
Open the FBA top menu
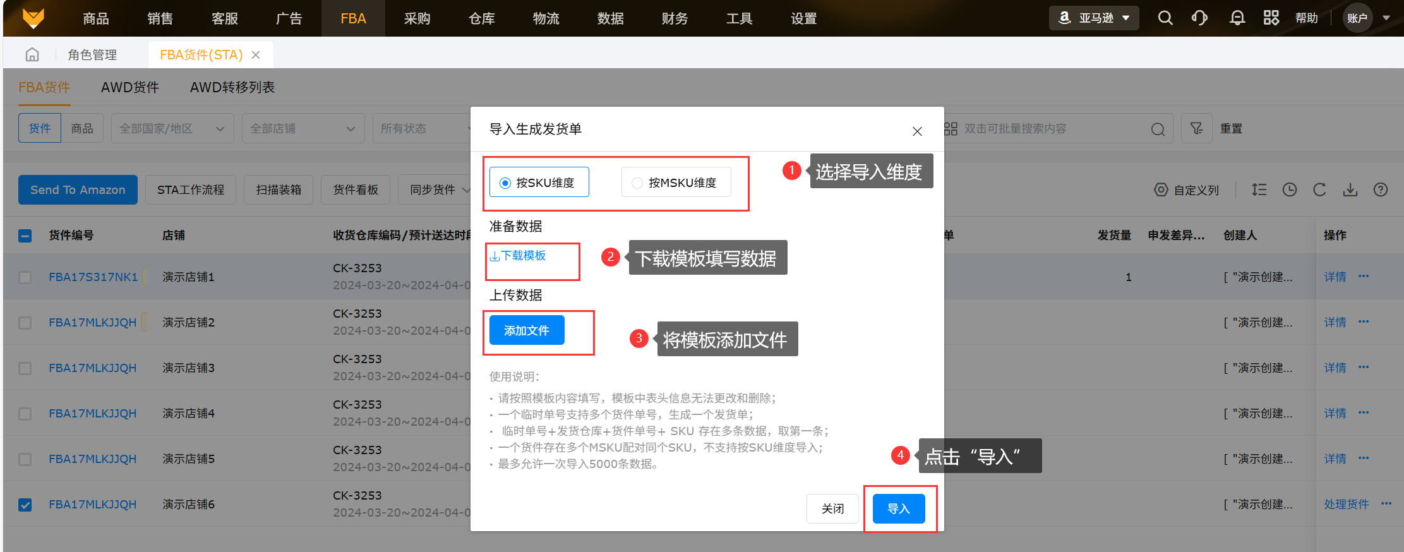[353, 18]
